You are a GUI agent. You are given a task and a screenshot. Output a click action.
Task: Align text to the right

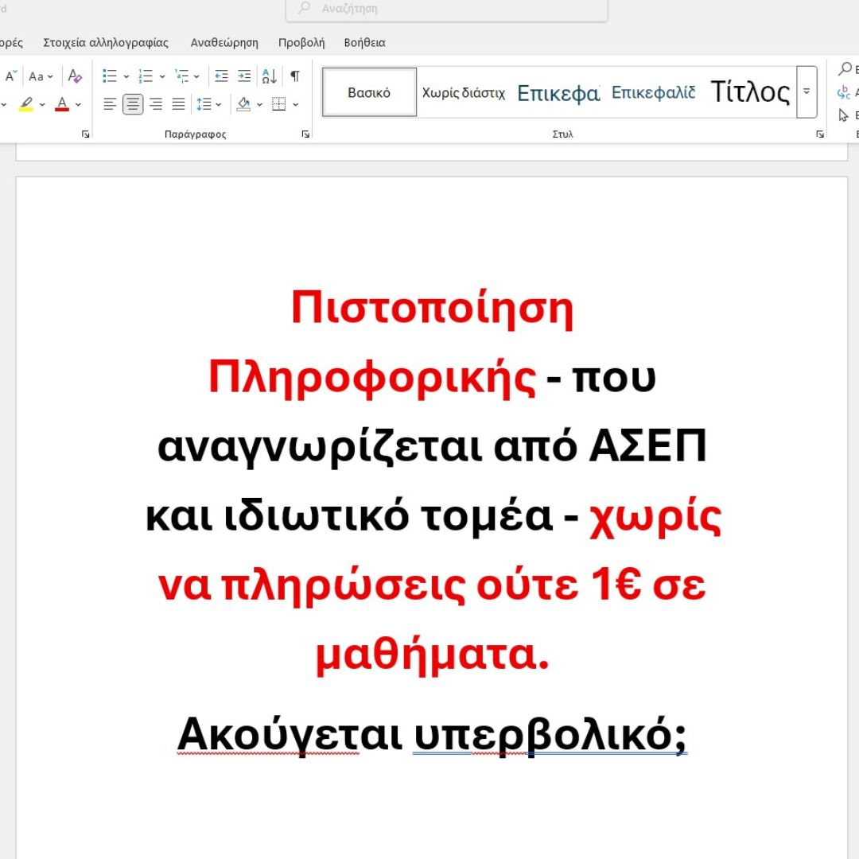tap(156, 104)
